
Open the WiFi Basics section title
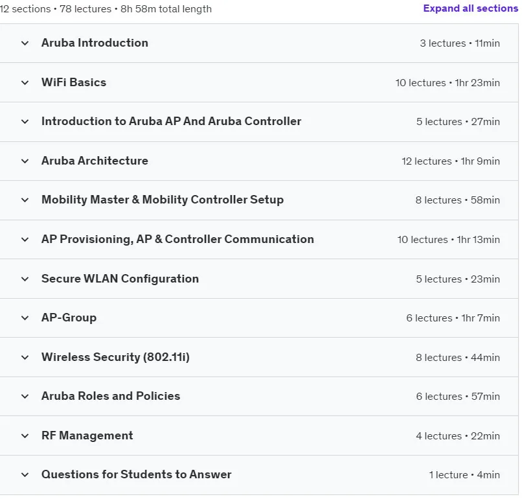74,82
